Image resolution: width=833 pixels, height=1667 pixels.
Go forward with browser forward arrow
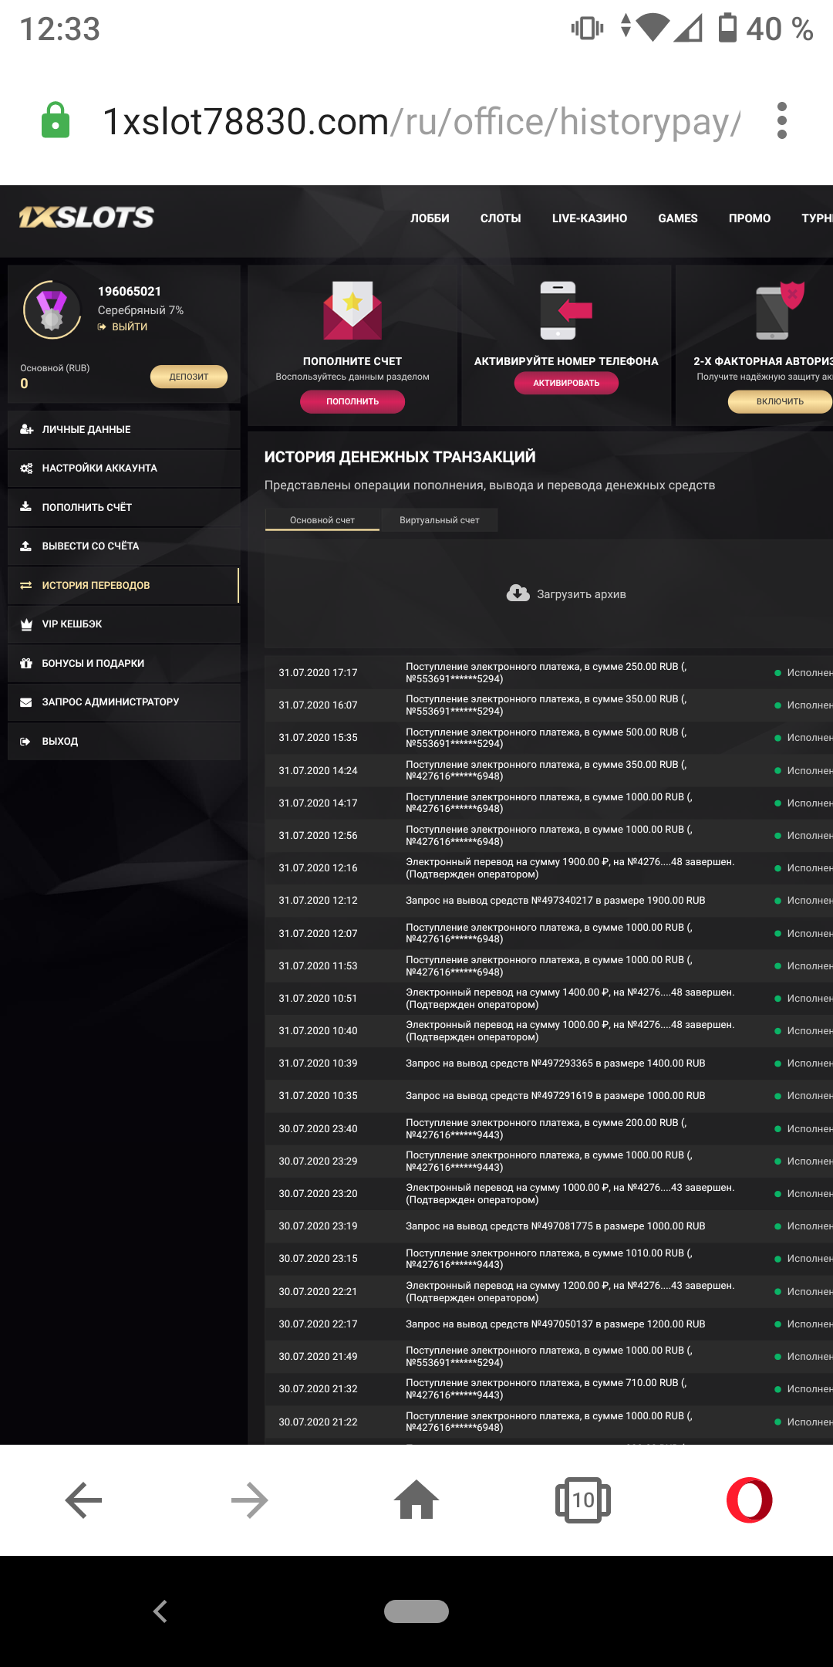pyautogui.click(x=250, y=1500)
